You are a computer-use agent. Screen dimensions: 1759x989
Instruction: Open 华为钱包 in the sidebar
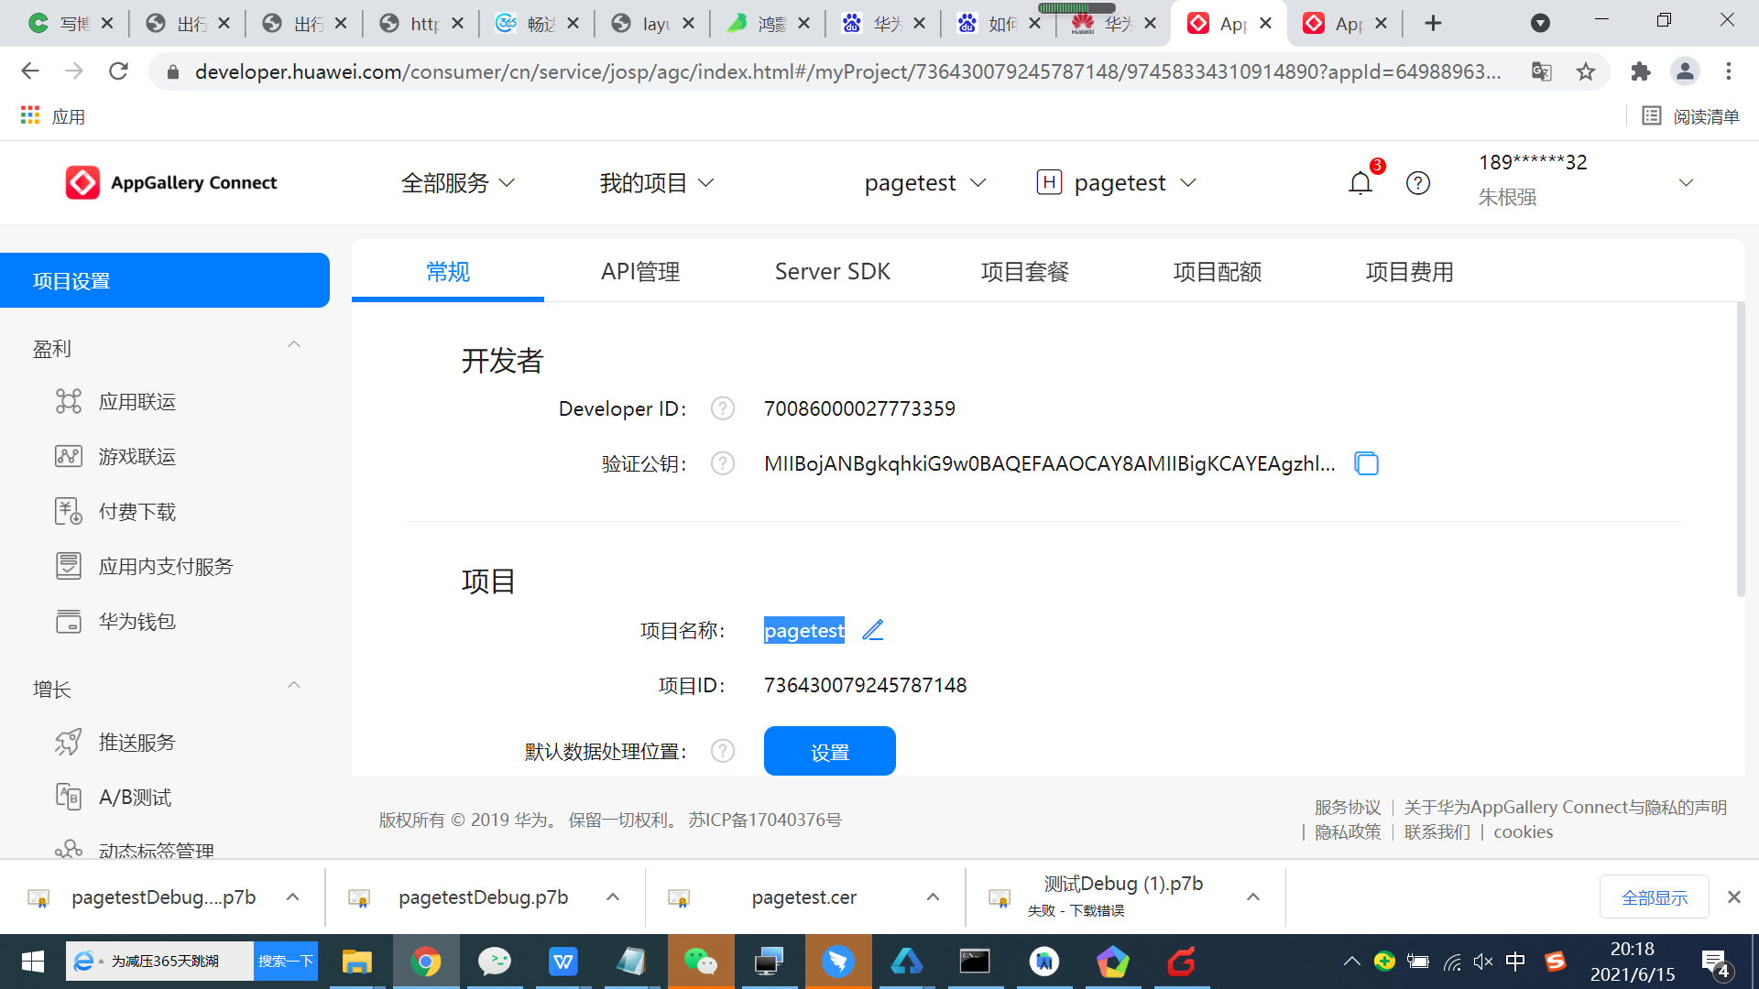(x=137, y=622)
